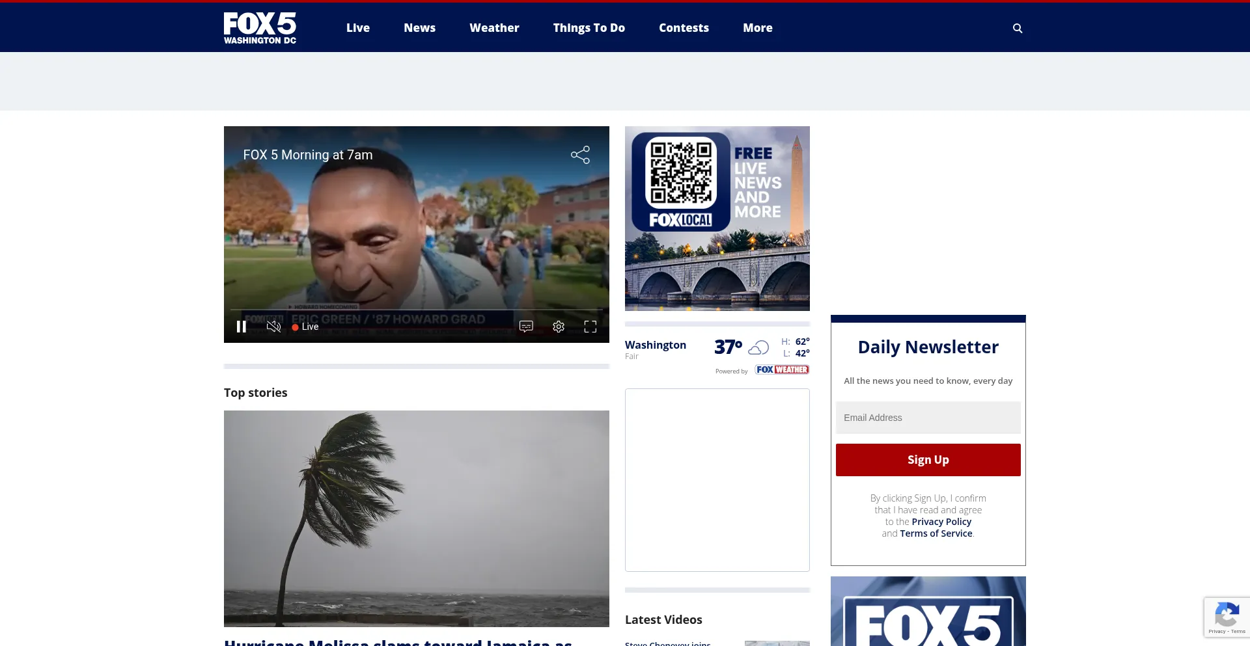Screen dimensions: 1250x646
Task: Open video player settings gear
Action: [x=559, y=327]
